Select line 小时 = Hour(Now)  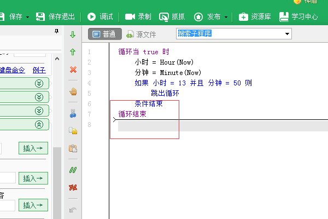coord(164,62)
